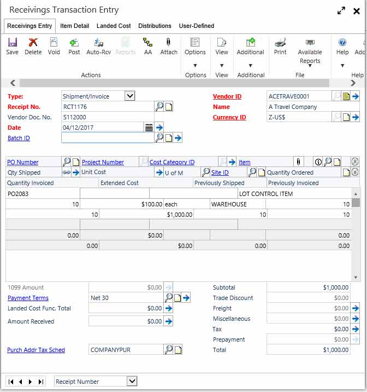Viewport: 367px width, 392px height.
Task: Open the Receipt Number sort-by dropdown
Action: click(132, 381)
